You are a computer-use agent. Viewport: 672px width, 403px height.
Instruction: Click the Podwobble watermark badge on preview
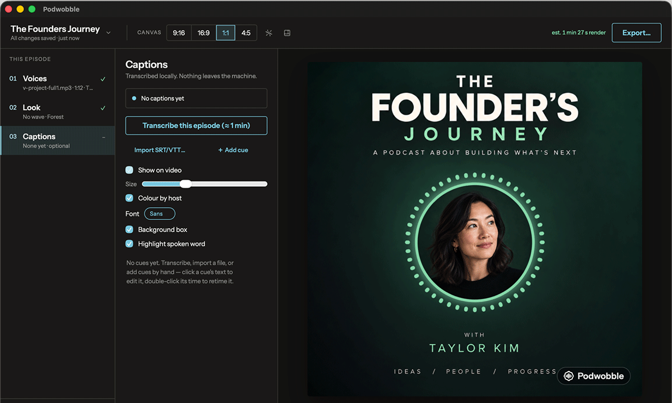click(594, 376)
